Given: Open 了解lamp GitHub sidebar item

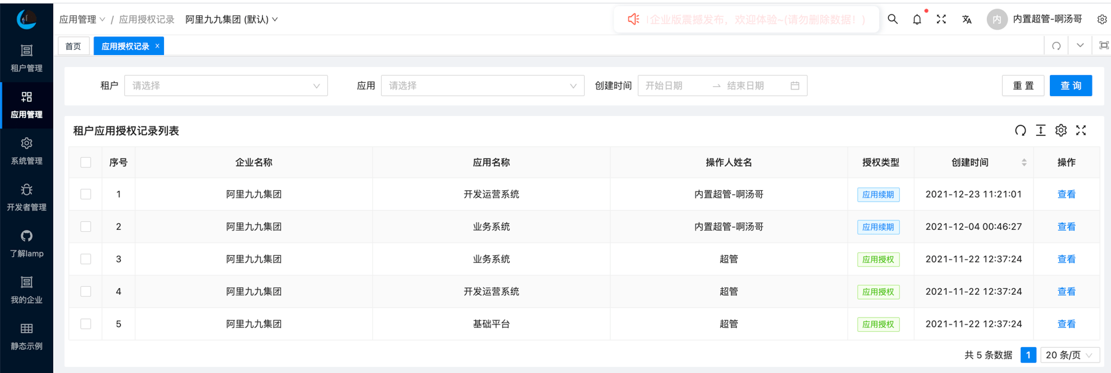Looking at the screenshot, I should click(x=27, y=243).
